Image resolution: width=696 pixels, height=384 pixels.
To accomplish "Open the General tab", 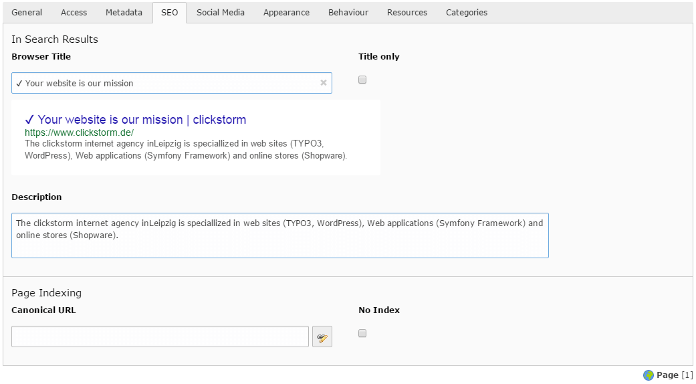I will pyautogui.click(x=27, y=13).
